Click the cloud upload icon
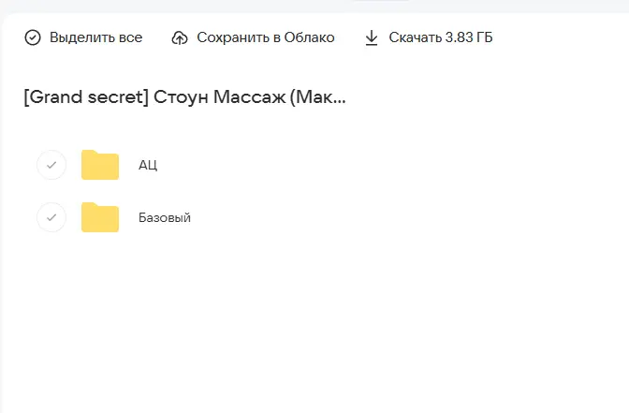Image resolution: width=629 pixels, height=413 pixels. point(180,37)
